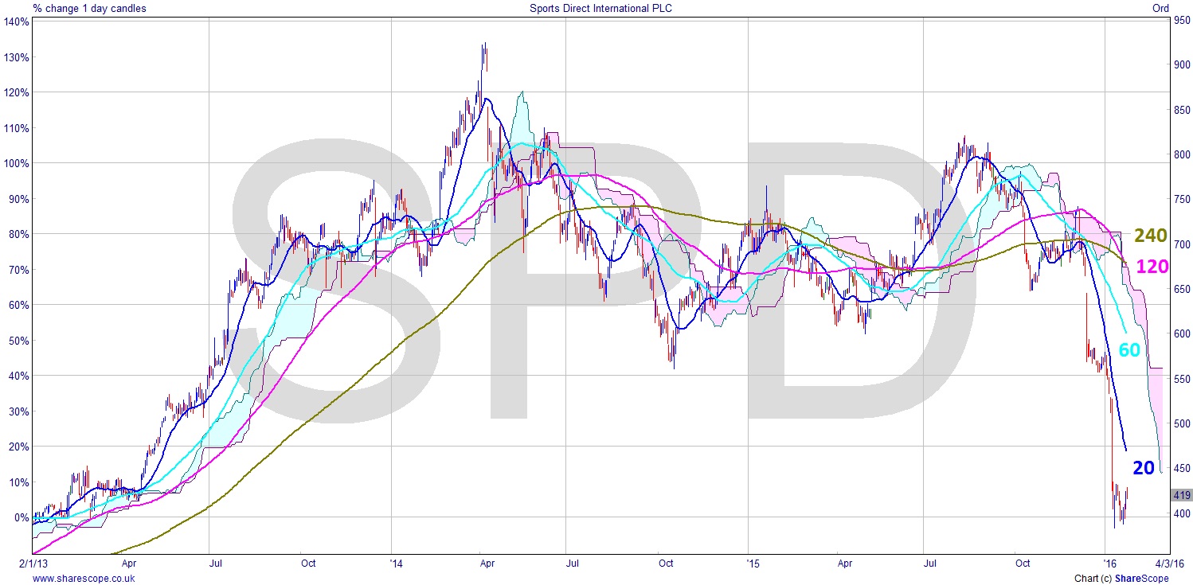Click the '16 year marker on time axis
1193x585 pixels.
click(1105, 564)
